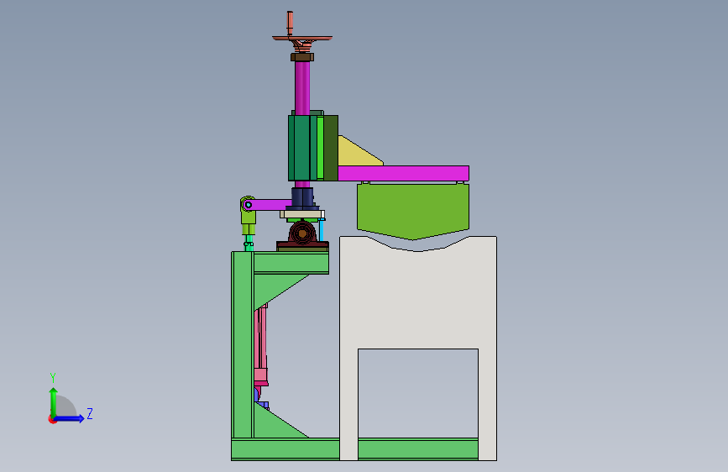Screen dimensions: 728x472
Task: Click the "Z" label on the triad
Action: tap(90, 414)
